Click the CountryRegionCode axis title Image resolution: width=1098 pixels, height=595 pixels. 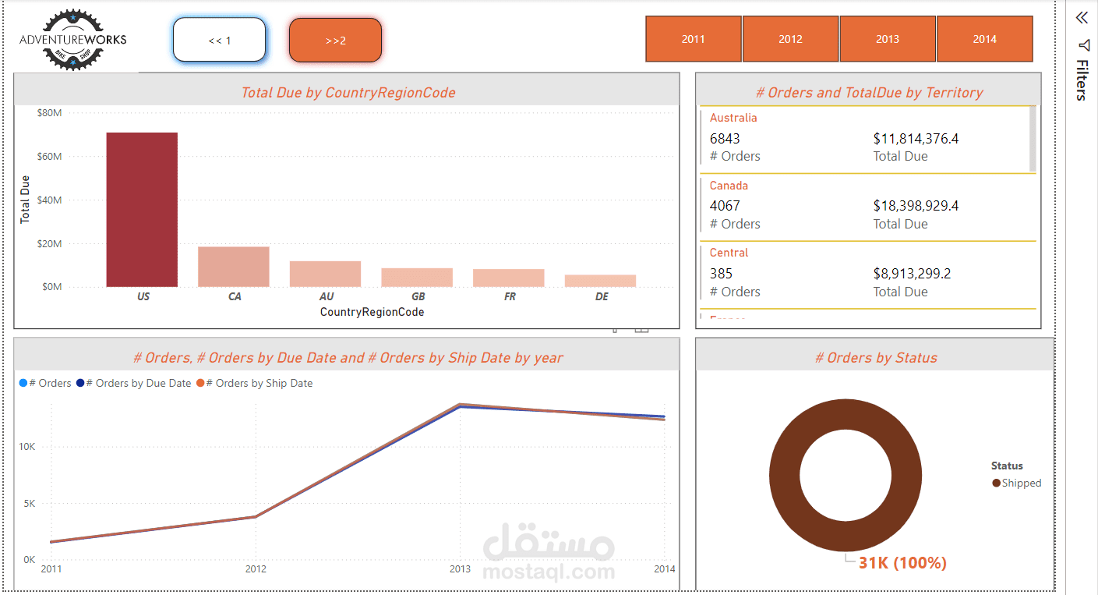point(372,312)
